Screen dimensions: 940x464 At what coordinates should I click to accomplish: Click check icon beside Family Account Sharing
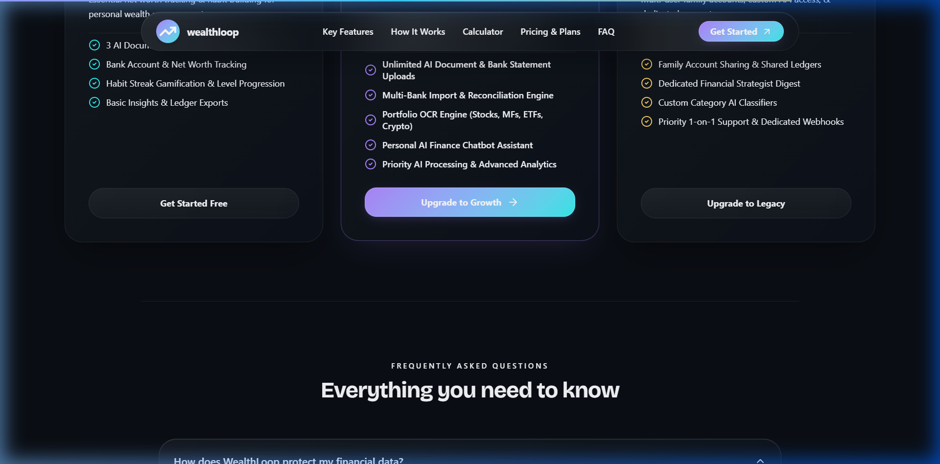[647, 64]
